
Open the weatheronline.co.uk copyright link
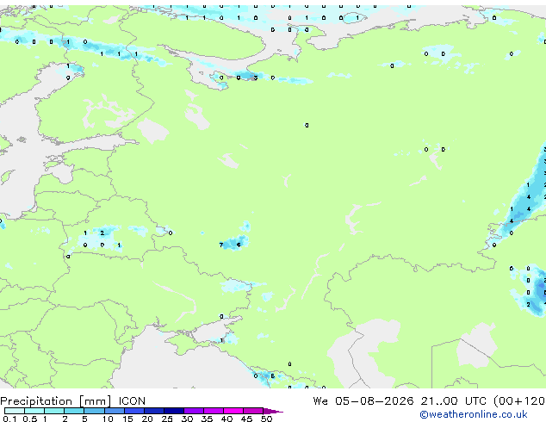pos(474,414)
